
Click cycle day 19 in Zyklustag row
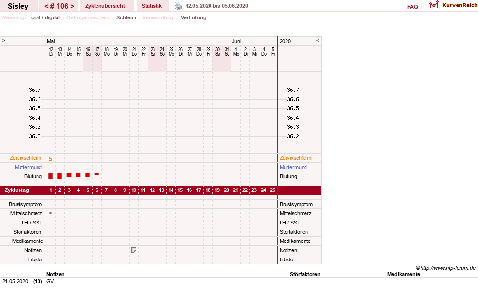tap(217, 190)
